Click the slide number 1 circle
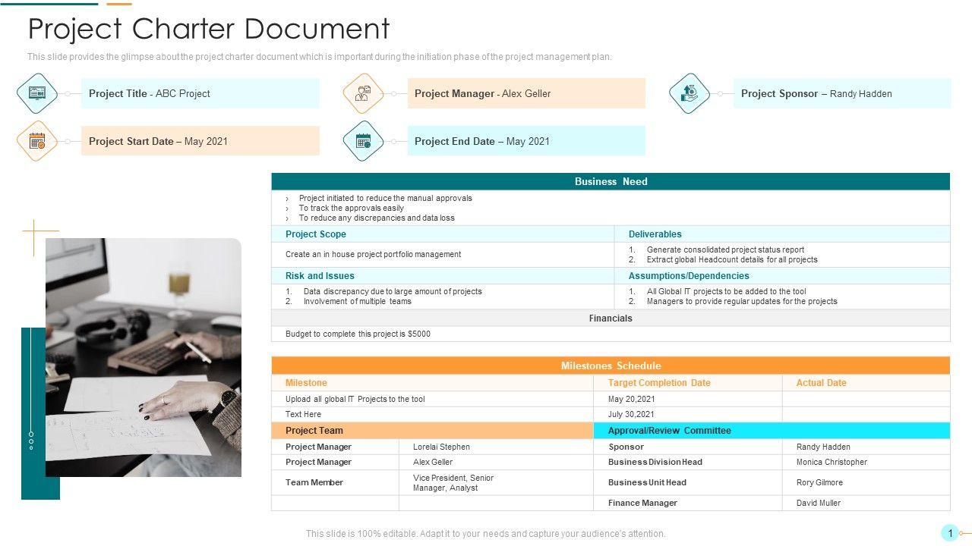The height and width of the screenshot is (546, 972). [x=949, y=533]
